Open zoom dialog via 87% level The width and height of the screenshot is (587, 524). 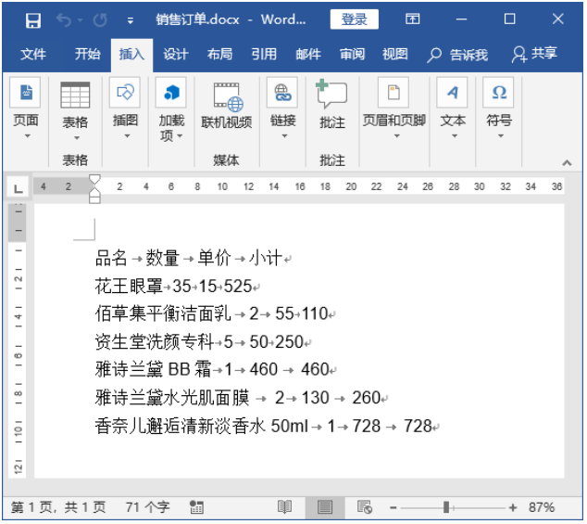tap(542, 507)
